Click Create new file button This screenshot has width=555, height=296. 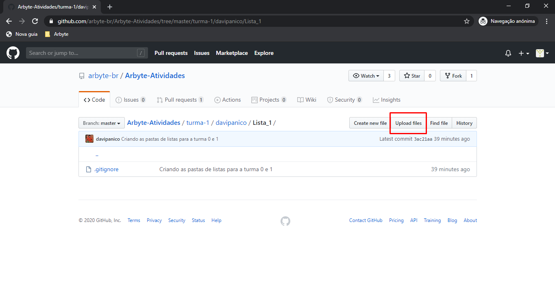click(x=370, y=123)
